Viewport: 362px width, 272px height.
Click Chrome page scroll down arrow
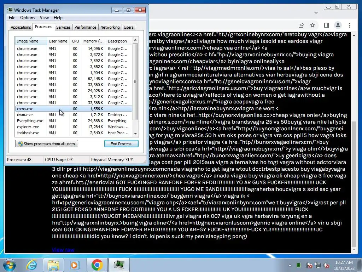(354, 250)
